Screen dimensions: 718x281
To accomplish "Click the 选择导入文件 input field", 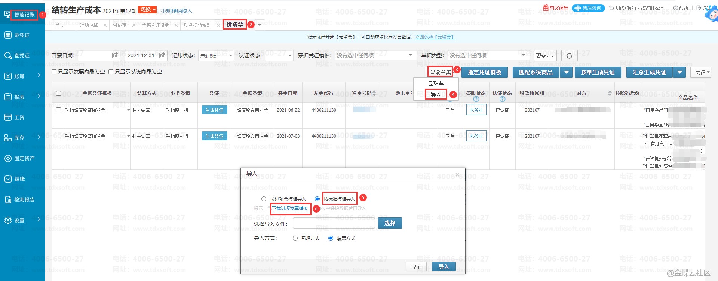I will point(334,223).
